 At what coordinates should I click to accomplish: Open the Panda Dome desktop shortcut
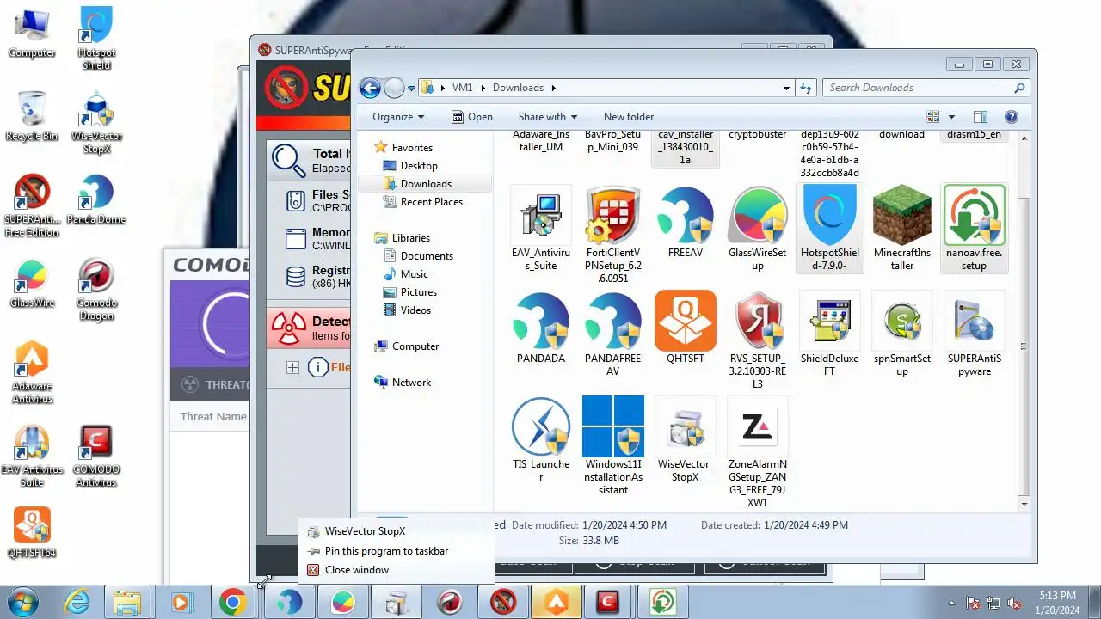pos(96,200)
